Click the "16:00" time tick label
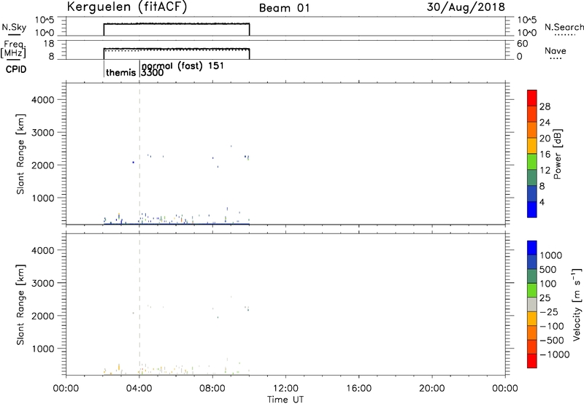584x404 pixels. 358,389
